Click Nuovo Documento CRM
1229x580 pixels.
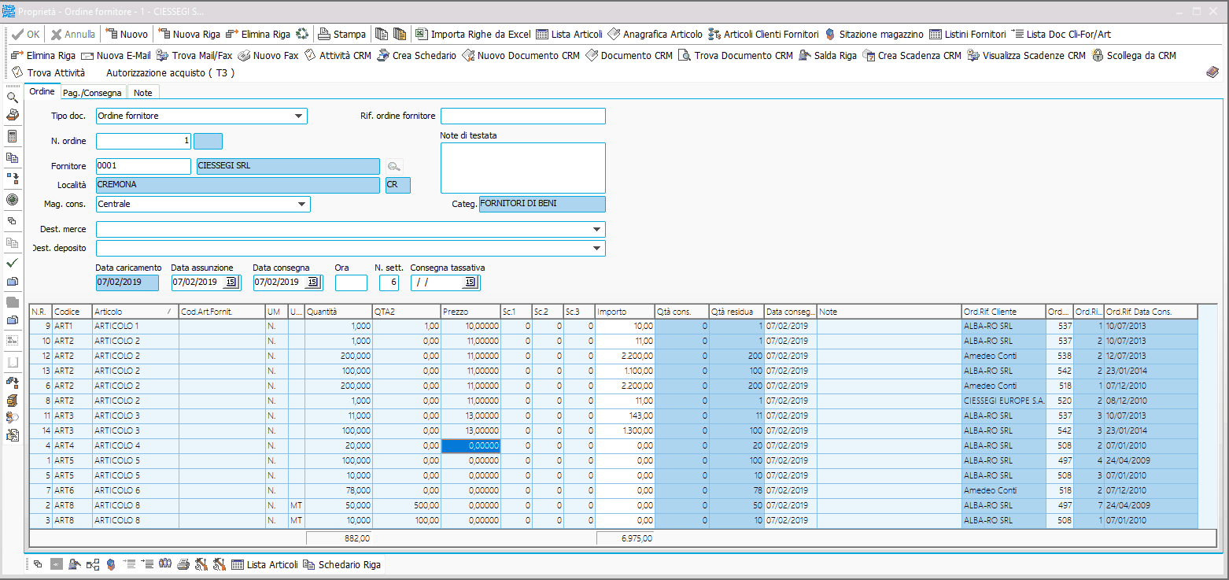click(521, 56)
